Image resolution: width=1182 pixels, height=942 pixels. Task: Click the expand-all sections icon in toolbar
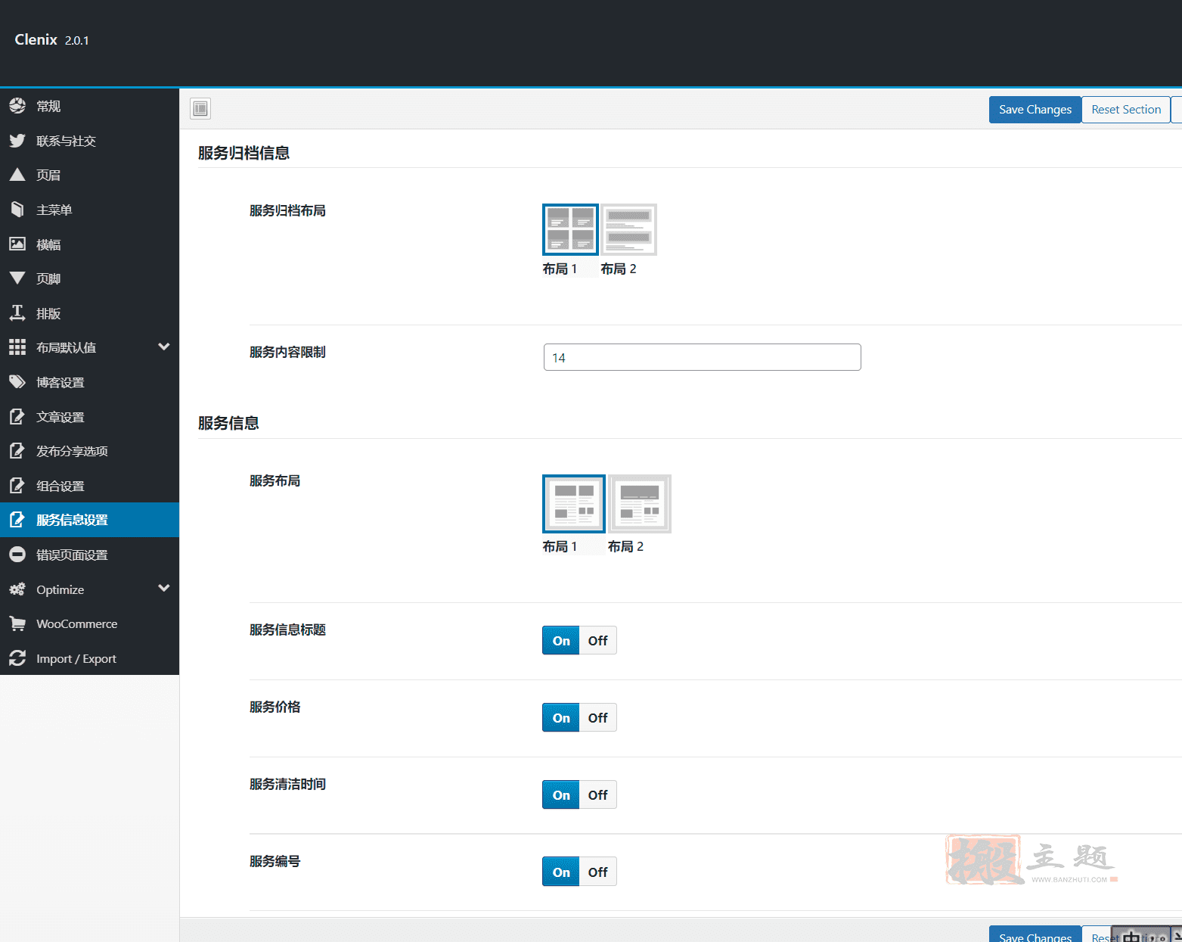pyautogui.click(x=200, y=109)
